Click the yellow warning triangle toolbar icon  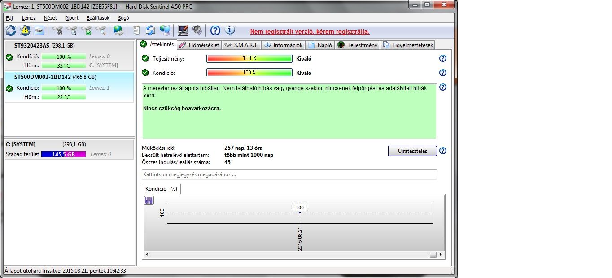click(25, 30)
